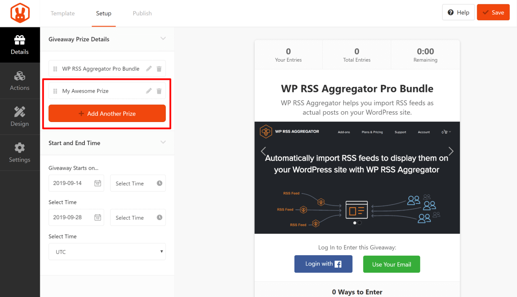Click the Total Entries counter
The width and height of the screenshot is (517, 297).
pyautogui.click(x=357, y=55)
